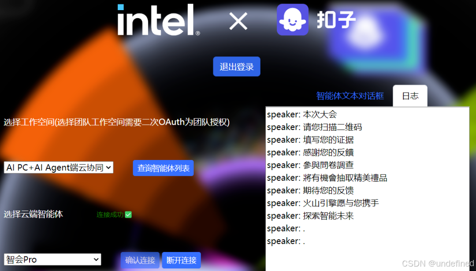Select log line 'speaker: 期待您的反馈'
476x271 pixels.
310,190
